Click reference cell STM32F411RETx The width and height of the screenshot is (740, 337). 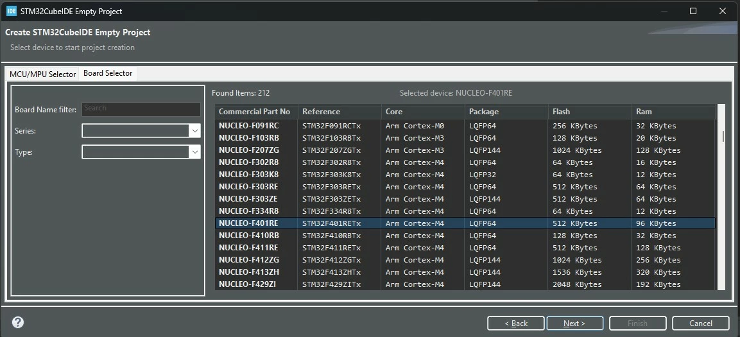click(x=331, y=248)
